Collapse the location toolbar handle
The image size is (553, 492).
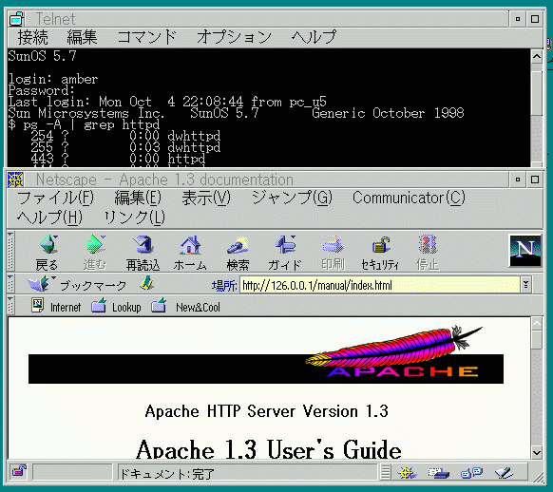(x=10, y=284)
